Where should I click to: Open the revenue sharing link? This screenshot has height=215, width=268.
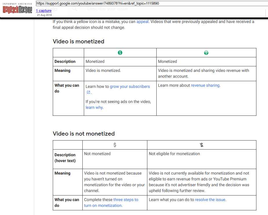(205, 85)
